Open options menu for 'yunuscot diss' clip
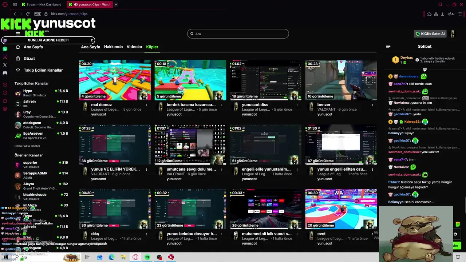This screenshot has width=466, height=262. (x=297, y=105)
